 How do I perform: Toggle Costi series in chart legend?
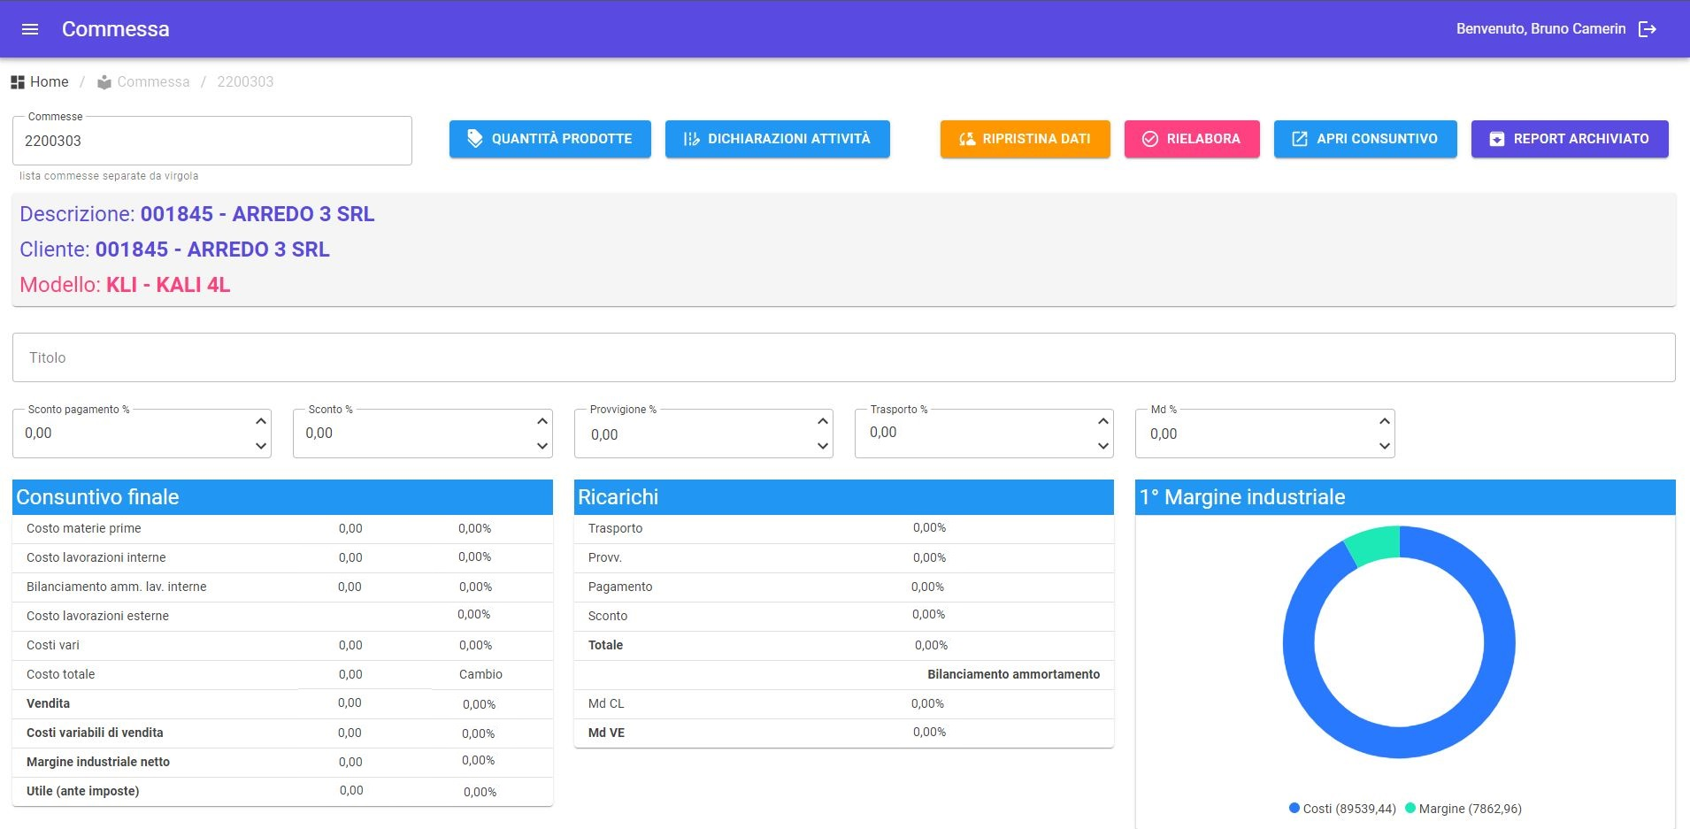click(1342, 809)
